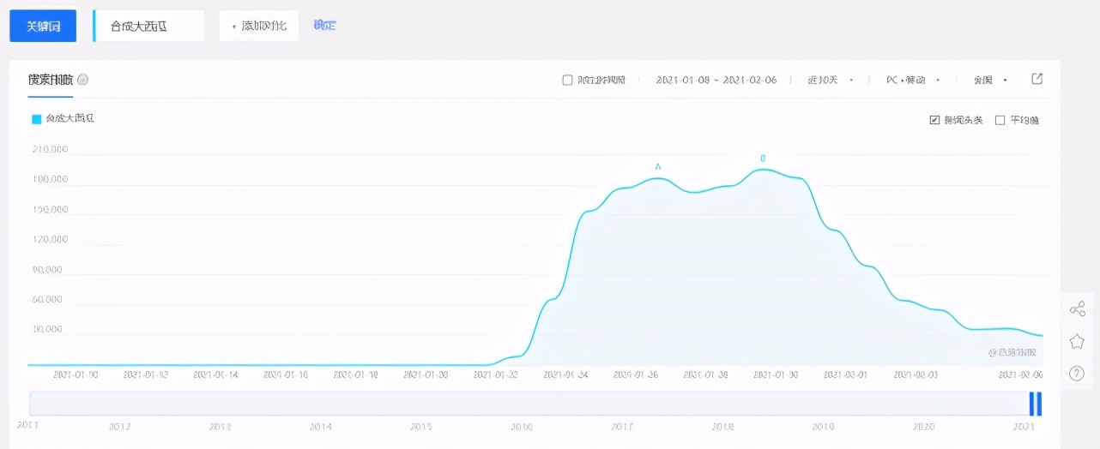
Task: Toggle the 合成大西瓜 legend color swatch
Action: (x=37, y=119)
